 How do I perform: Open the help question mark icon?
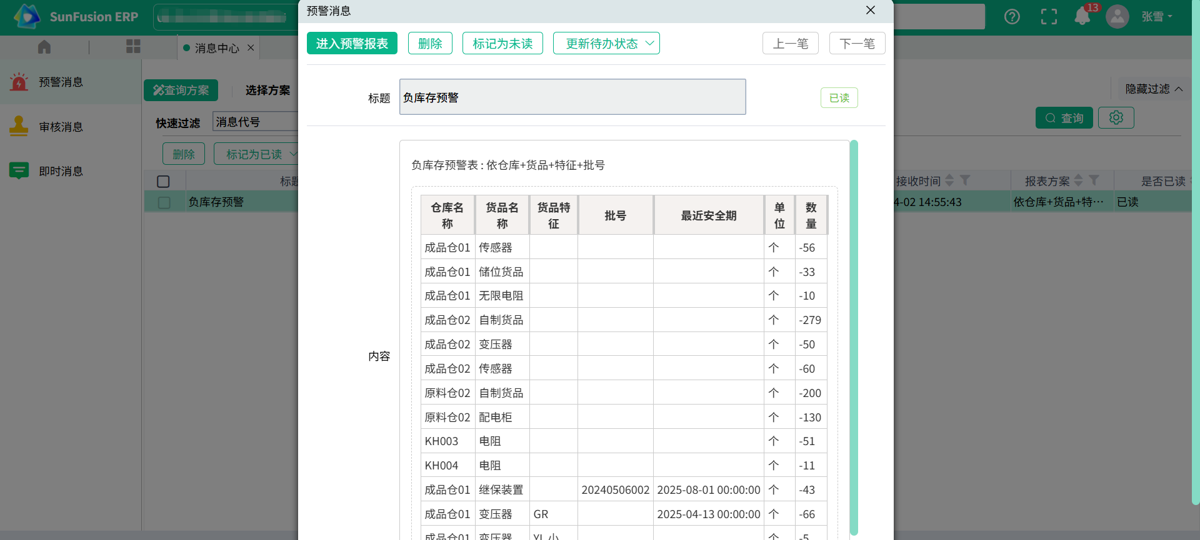[x=1012, y=17]
